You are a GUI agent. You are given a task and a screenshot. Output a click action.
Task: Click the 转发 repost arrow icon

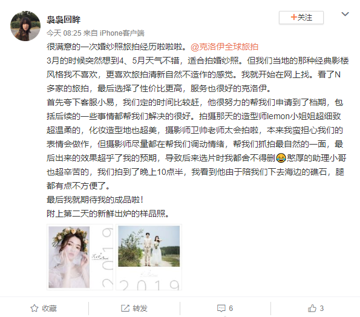[x=125, y=309]
